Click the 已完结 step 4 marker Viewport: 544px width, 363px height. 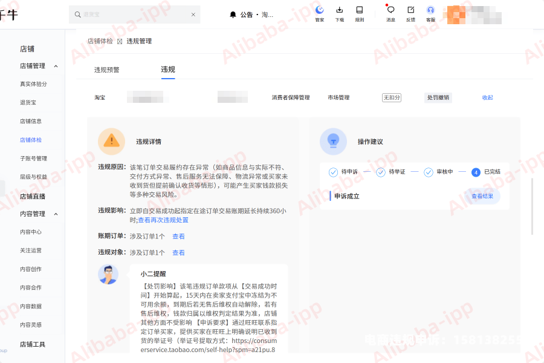(476, 172)
